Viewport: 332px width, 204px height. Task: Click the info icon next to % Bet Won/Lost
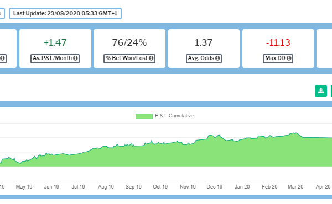point(151,58)
